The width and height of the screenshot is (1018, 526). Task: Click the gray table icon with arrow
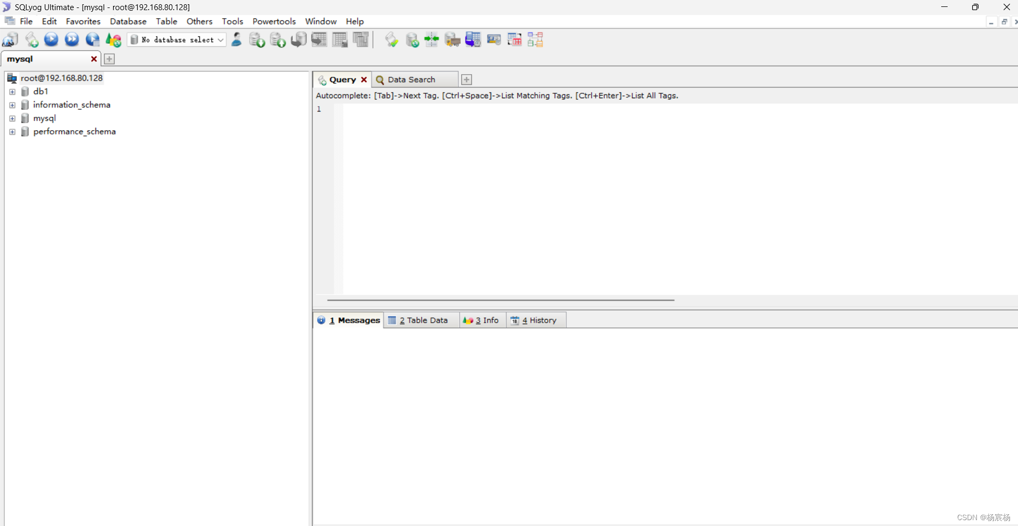(319, 39)
